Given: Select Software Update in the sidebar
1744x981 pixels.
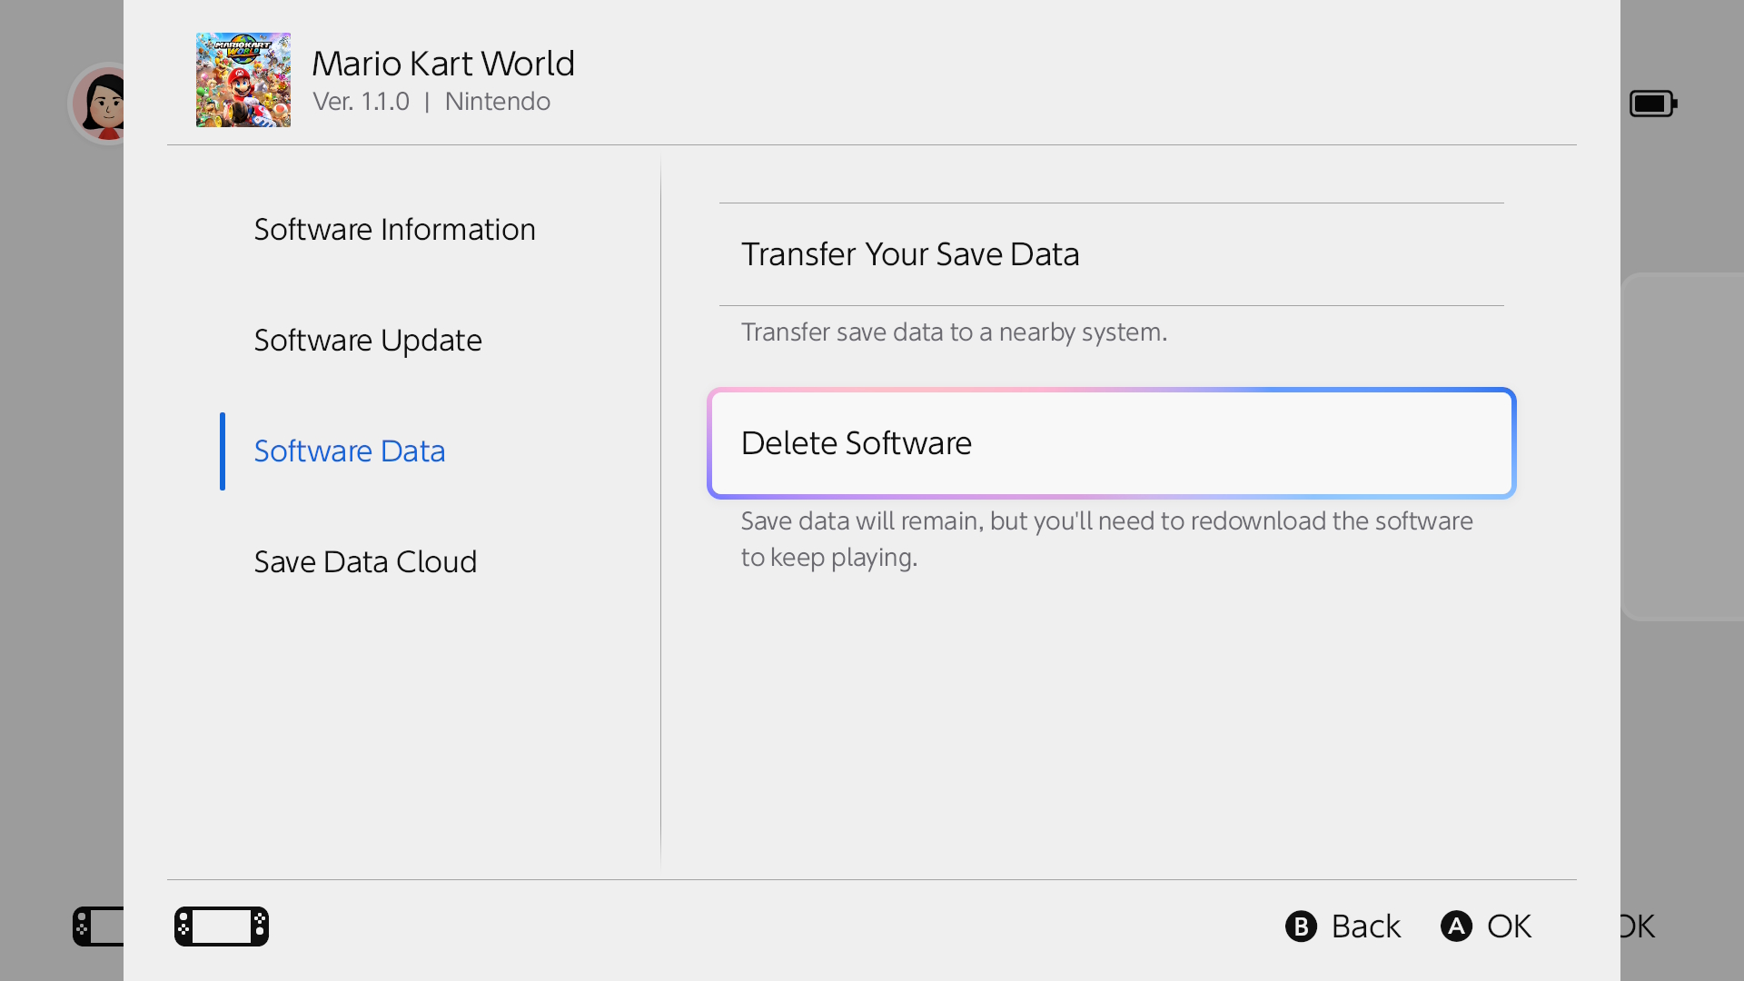Looking at the screenshot, I should click(x=368, y=340).
